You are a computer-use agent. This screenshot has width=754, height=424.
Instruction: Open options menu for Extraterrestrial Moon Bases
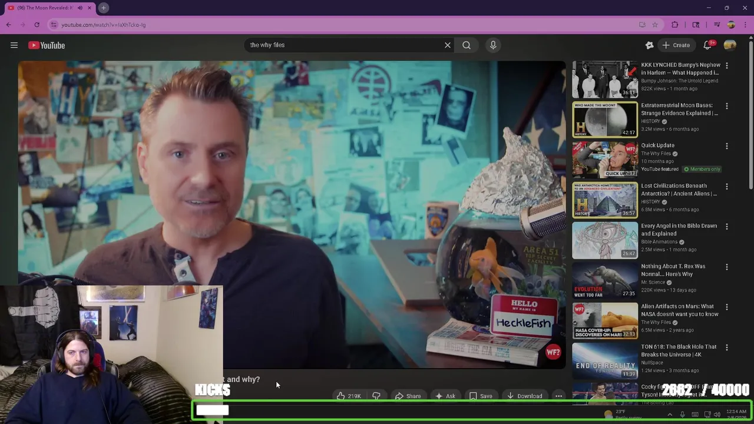click(x=727, y=106)
